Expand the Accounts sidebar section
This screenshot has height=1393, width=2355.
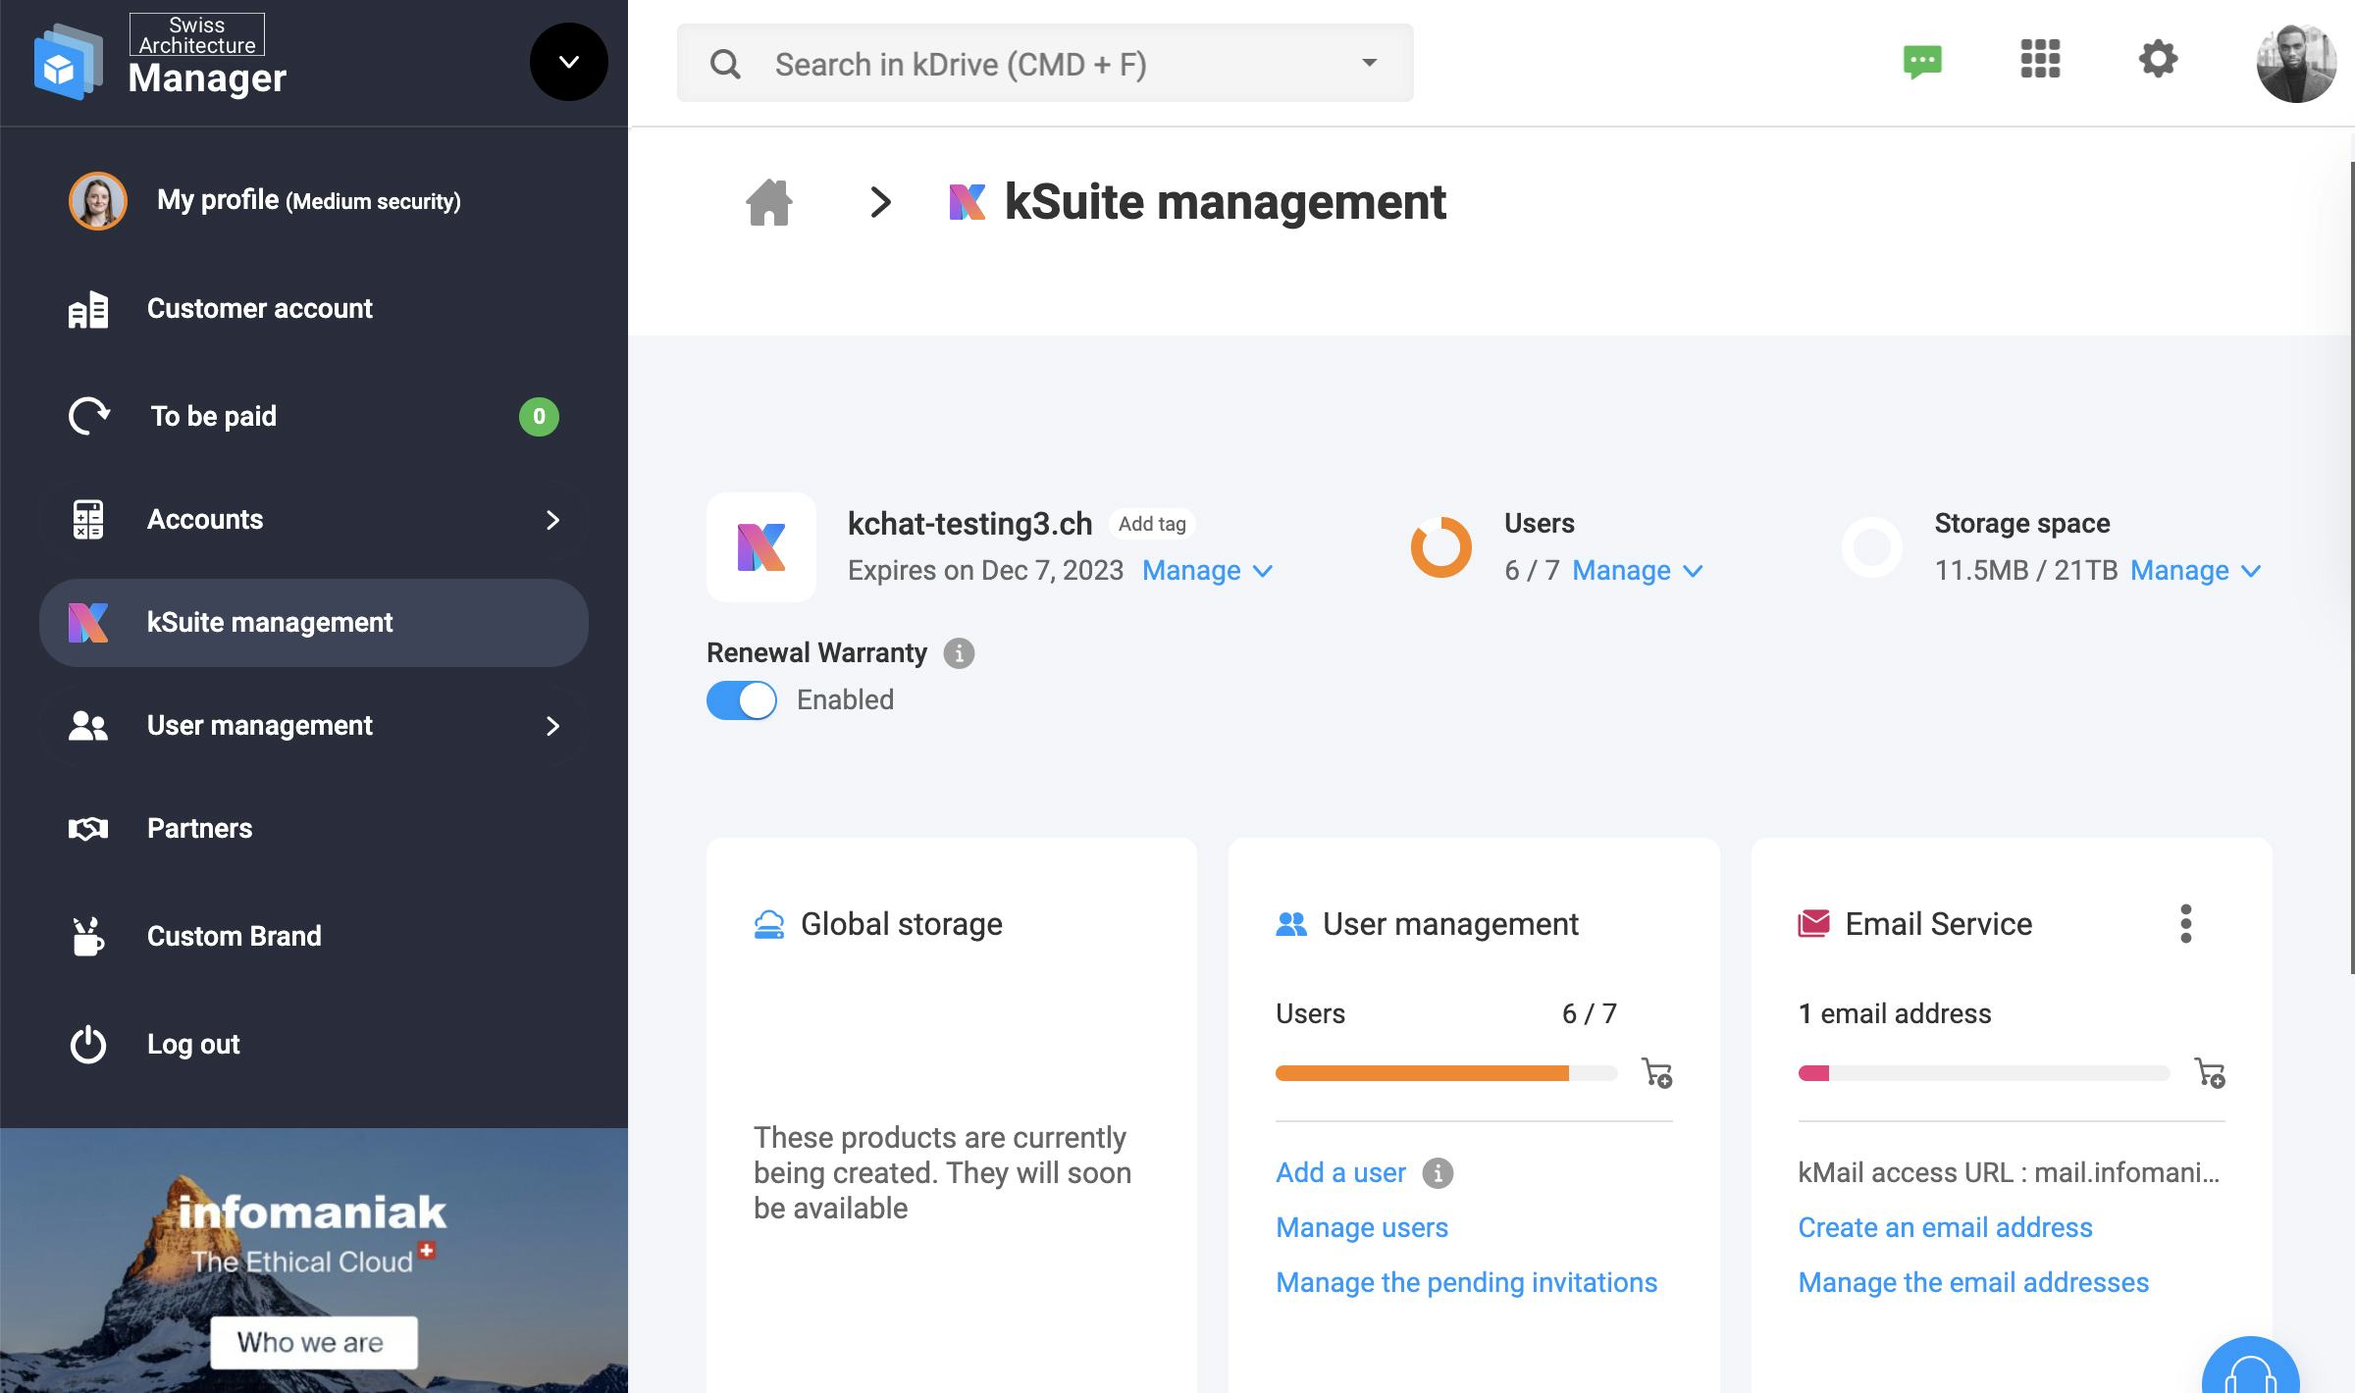pyautogui.click(x=553, y=519)
